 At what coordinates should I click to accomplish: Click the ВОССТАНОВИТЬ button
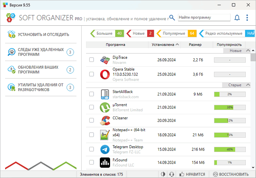tap(231, 174)
